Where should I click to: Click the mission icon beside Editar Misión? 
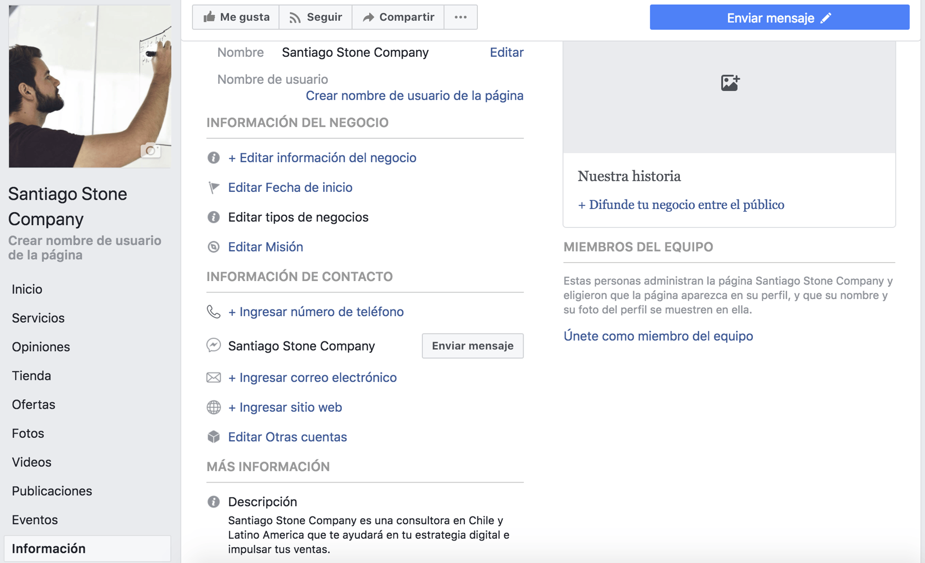click(x=213, y=247)
